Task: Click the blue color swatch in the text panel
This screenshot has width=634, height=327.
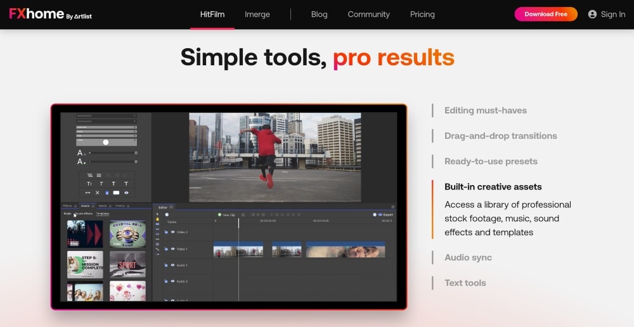Action: pyautogui.click(x=107, y=193)
